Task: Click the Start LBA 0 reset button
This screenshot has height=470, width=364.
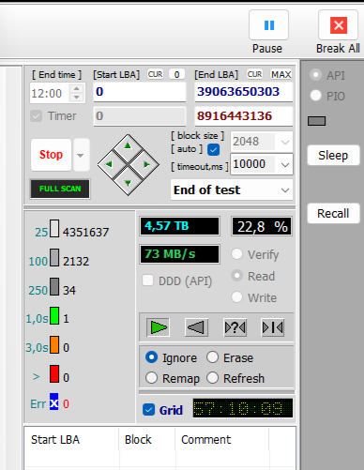Action: tap(176, 74)
